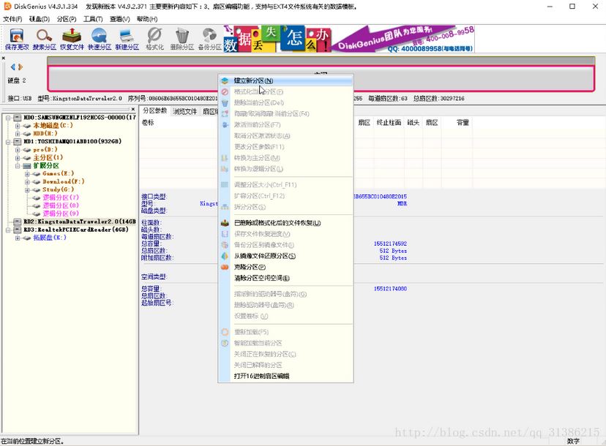The image size is (606, 446).
Task: Select 逻辑分区(9) in the disk tree
Action: click(x=61, y=213)
